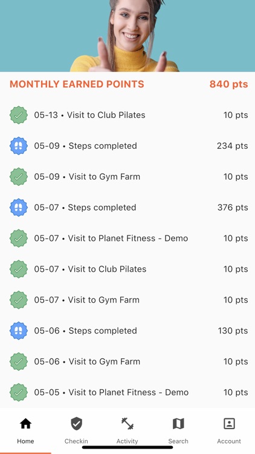The width and height of the screenshot is (255, 454).
Task: Tap the Search map icon
Action: pos(178,424)
